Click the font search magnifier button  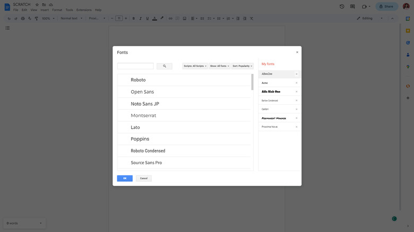(x=165, y=66)
